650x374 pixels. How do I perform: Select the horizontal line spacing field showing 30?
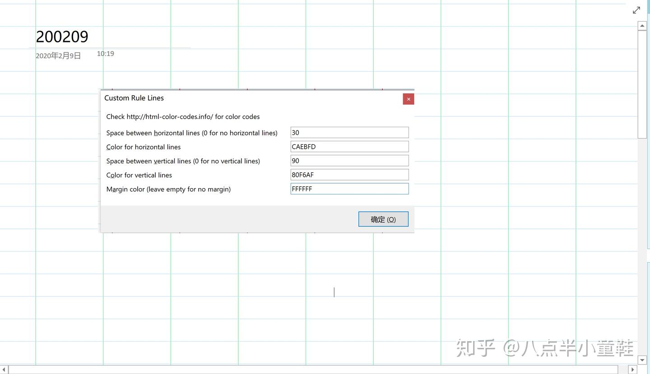349,132
